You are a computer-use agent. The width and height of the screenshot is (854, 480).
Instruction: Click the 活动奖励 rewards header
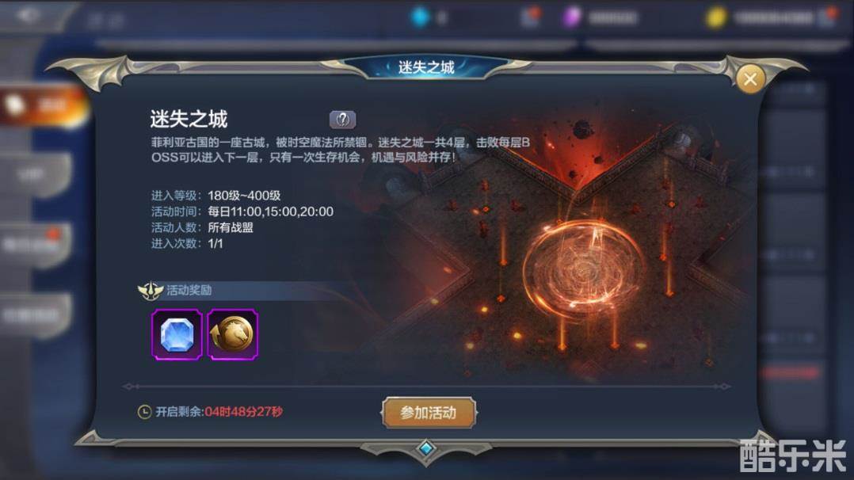pos(189,291)
